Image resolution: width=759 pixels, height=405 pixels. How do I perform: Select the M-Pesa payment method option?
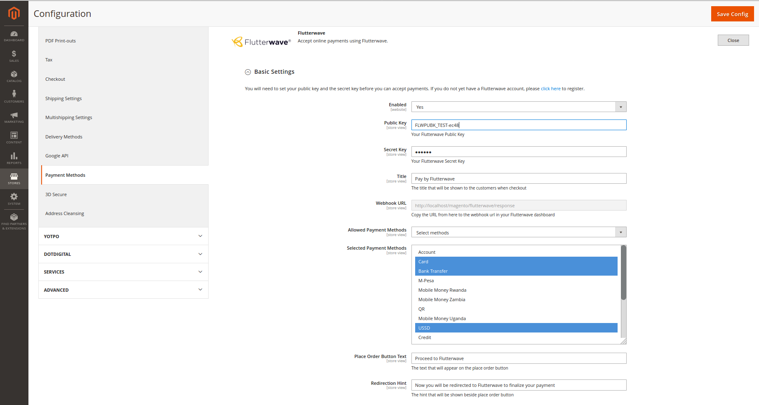(426, 281)
